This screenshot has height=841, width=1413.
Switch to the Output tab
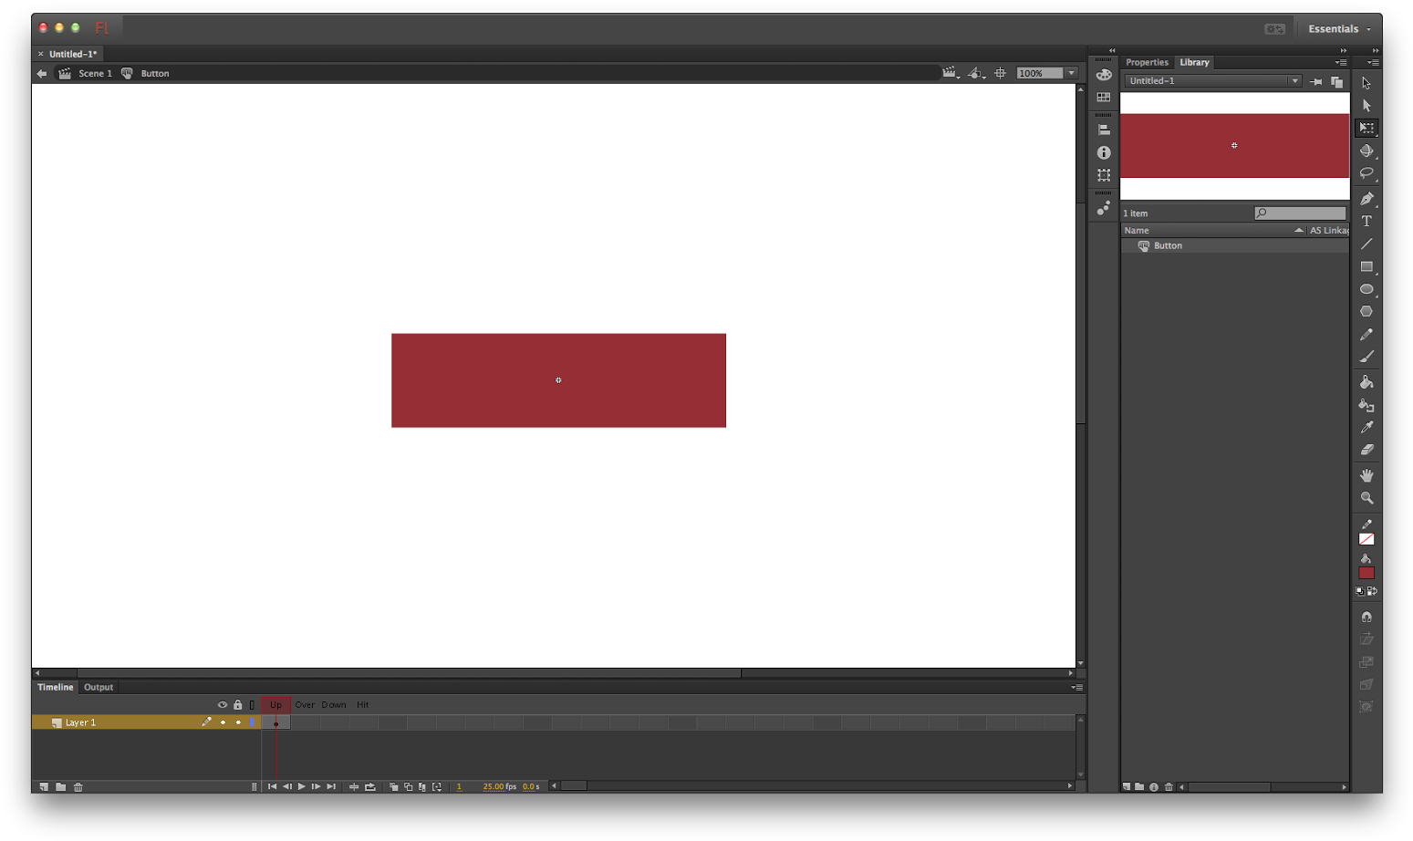pos(98,687)
